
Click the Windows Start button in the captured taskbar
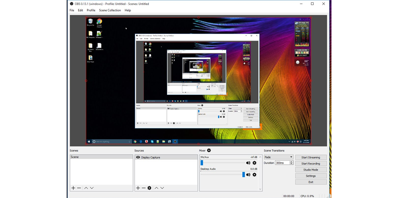(x=89, y=142)
